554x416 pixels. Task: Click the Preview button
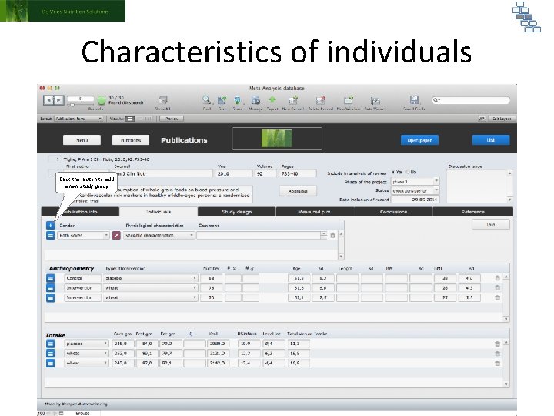point(172,119)
